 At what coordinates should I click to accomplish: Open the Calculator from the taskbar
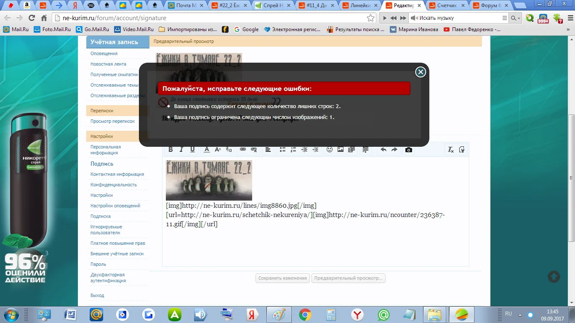(x=331, y=315)
